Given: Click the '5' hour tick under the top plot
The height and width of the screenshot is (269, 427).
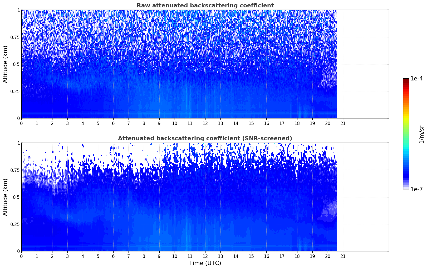Looking at the screenshot, I should tap(98, 123).
